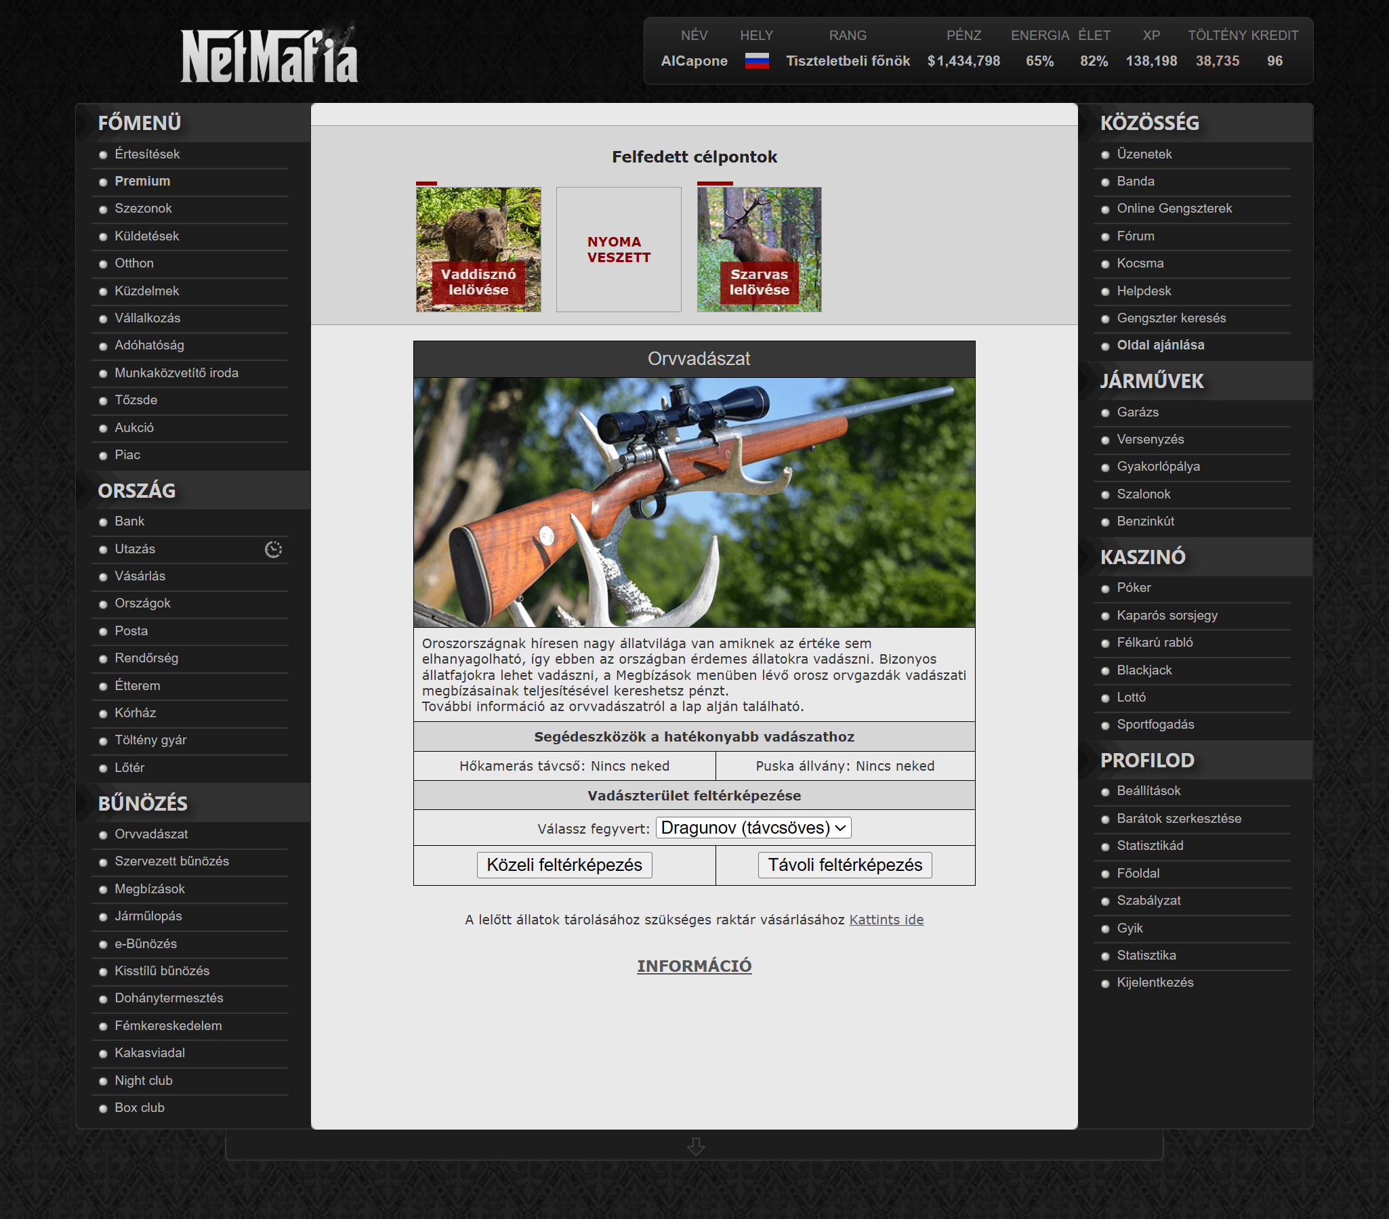
Task: Open the Bank menu item
Action: click(129, 521)
